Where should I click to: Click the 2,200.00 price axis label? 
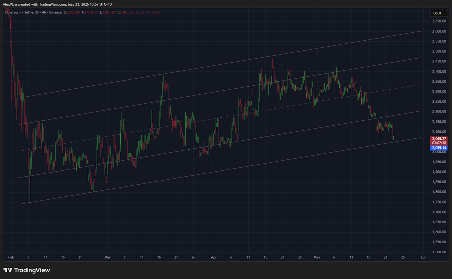(439, 112)
